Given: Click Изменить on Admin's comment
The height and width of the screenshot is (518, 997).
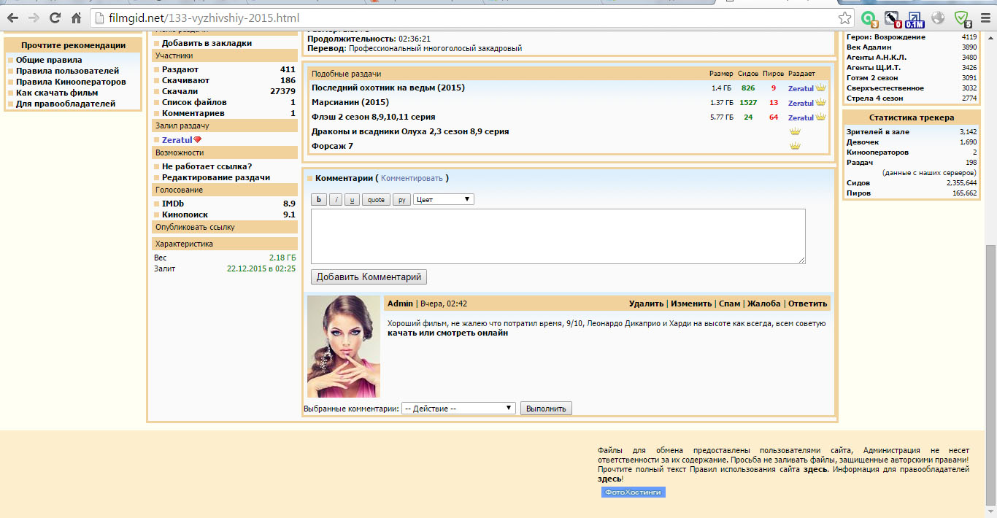Looking at the screenshot, I should [691, 304].
